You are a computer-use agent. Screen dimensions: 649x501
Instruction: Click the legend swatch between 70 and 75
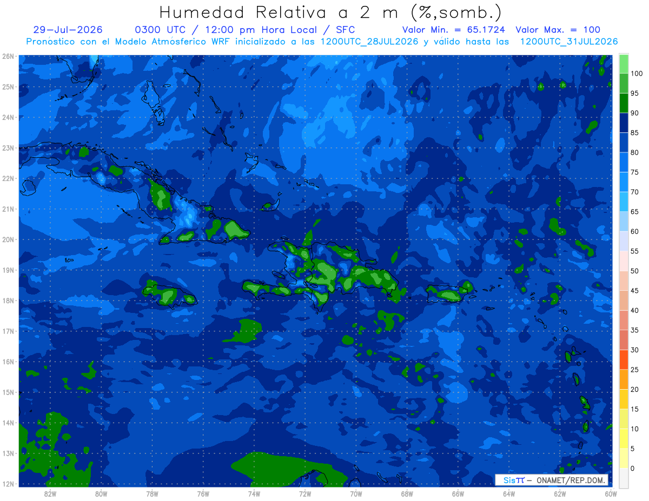point(624,182)
